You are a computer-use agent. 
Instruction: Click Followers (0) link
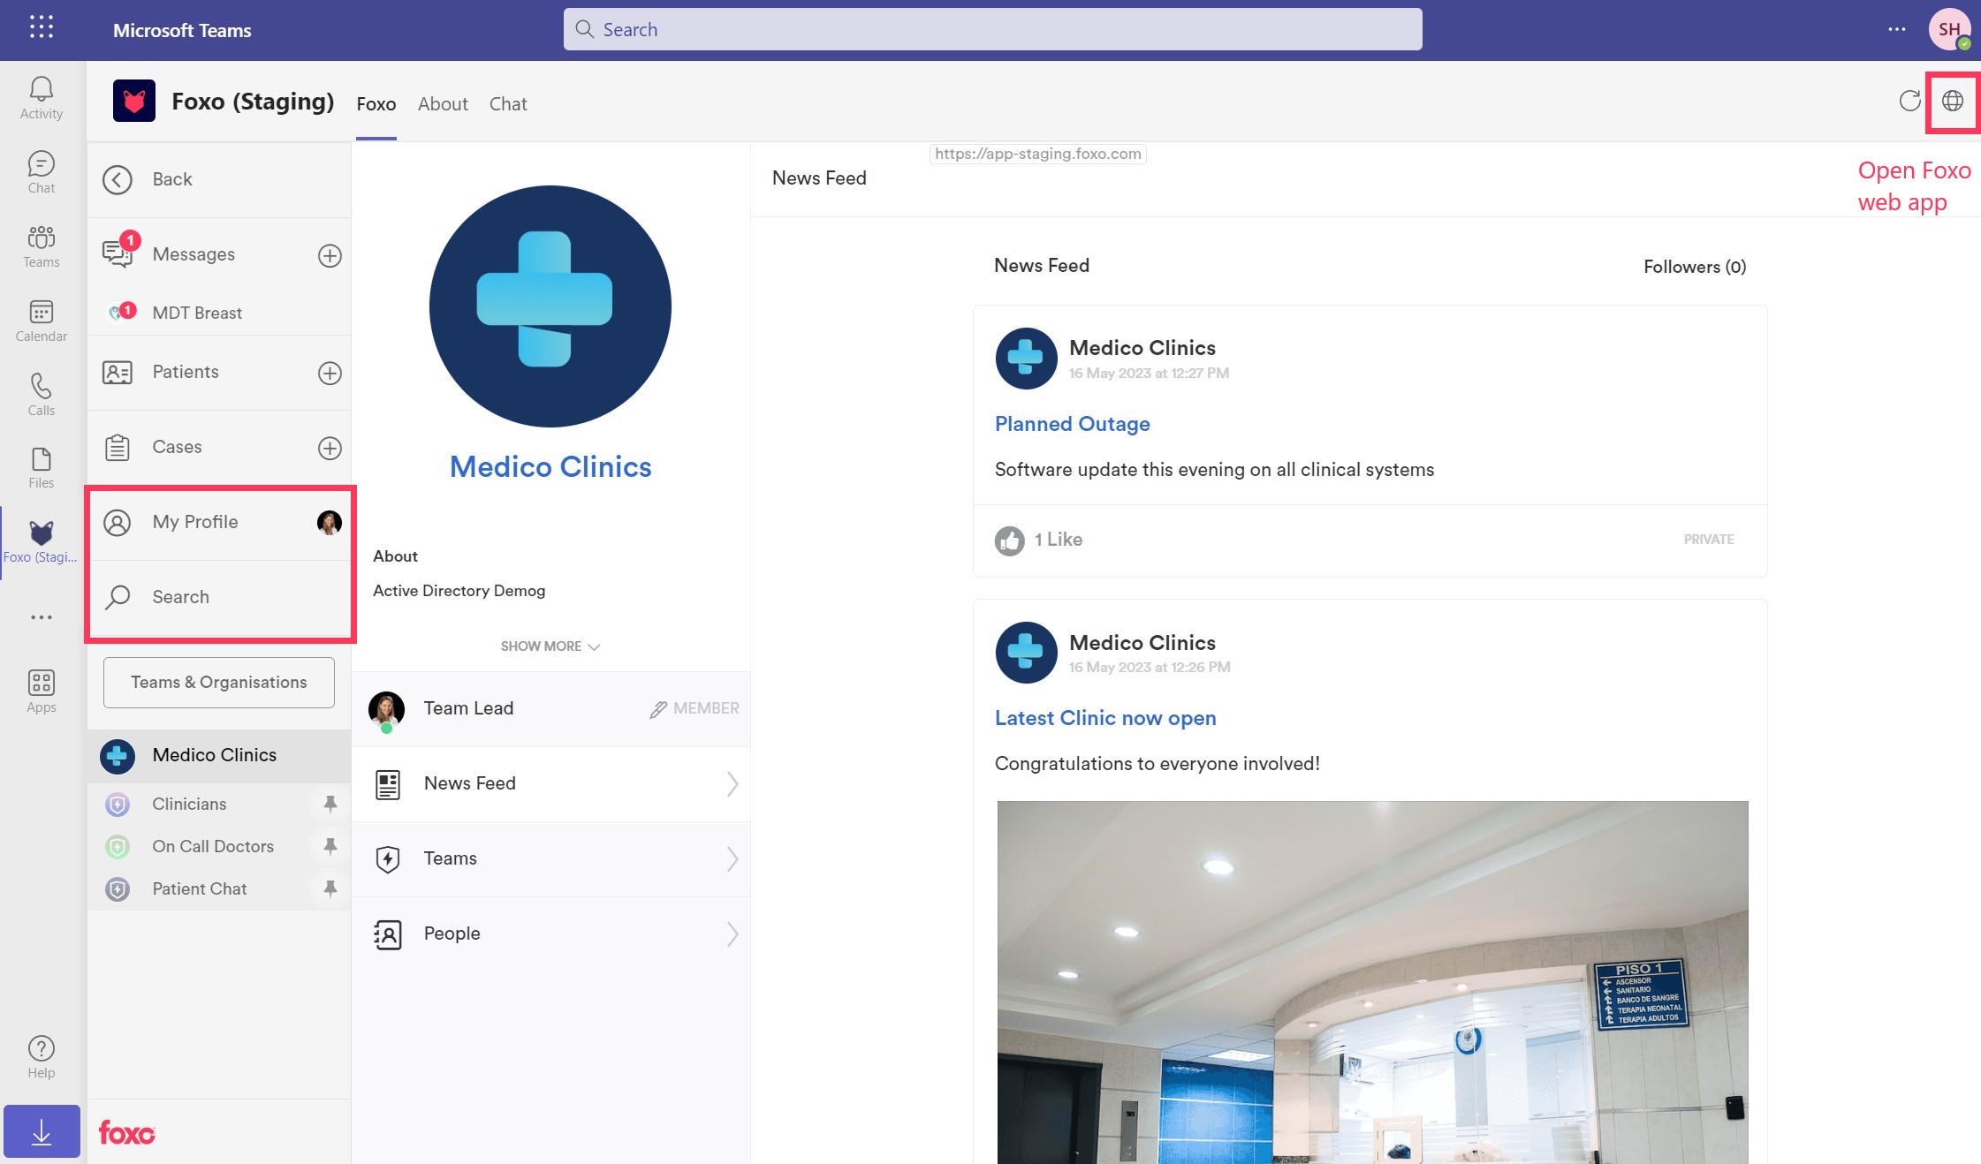click(x=1694, y=267)
